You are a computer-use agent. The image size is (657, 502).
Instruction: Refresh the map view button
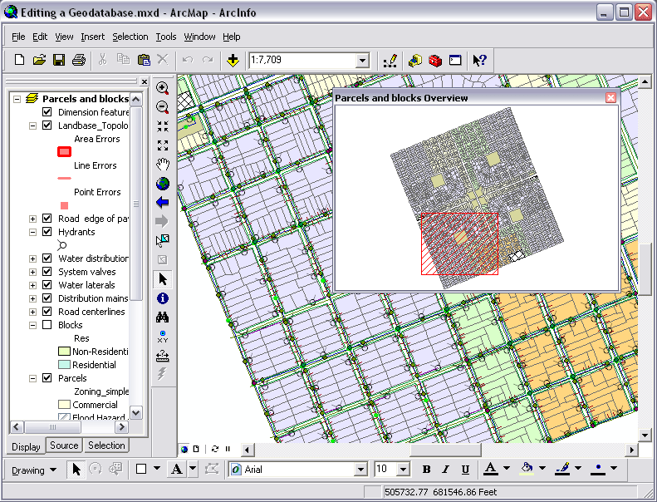(215, 449)
